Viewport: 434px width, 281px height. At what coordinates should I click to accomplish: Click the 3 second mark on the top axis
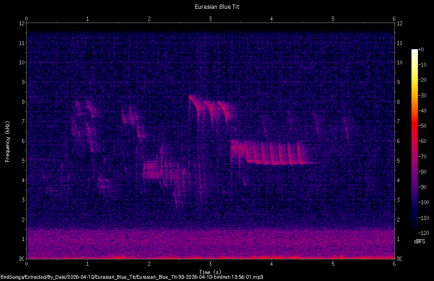[x=210, y=19]
